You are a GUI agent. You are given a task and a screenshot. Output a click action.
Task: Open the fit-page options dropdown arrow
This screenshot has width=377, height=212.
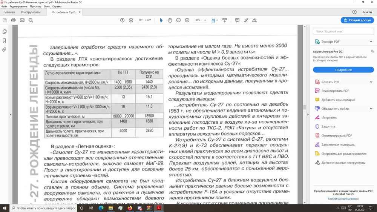(217, 20)
